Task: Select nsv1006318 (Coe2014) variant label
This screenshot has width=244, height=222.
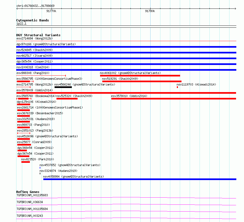Action: 33,67
